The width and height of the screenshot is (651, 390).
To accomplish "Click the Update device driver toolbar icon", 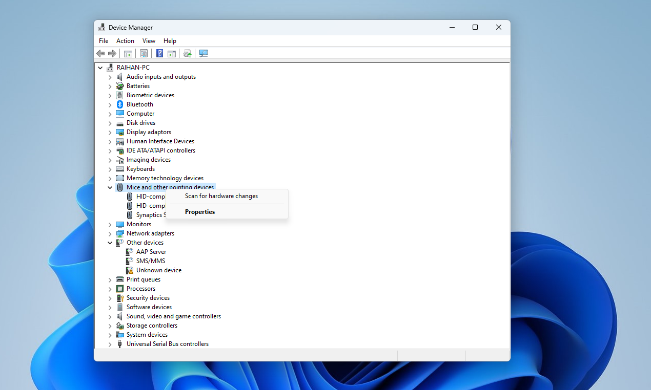I will [x=188, y=54].
